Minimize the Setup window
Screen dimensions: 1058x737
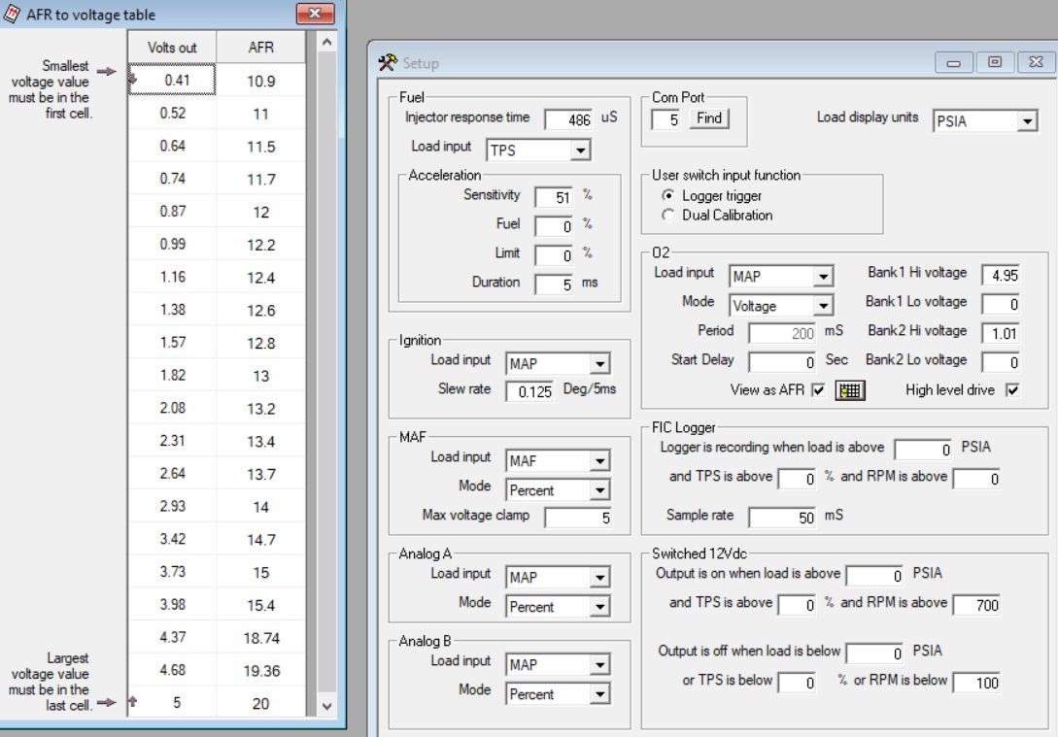click(x=953, y=62)
